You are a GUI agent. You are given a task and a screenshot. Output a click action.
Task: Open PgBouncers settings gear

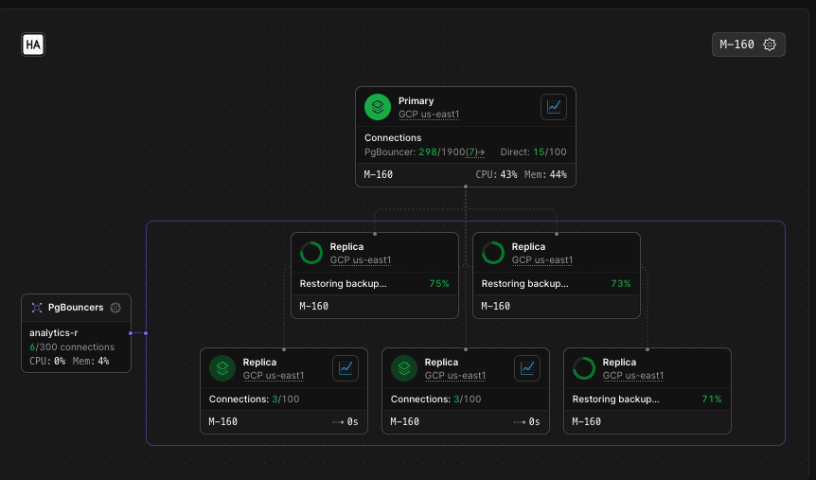click(x=115, y=308)
